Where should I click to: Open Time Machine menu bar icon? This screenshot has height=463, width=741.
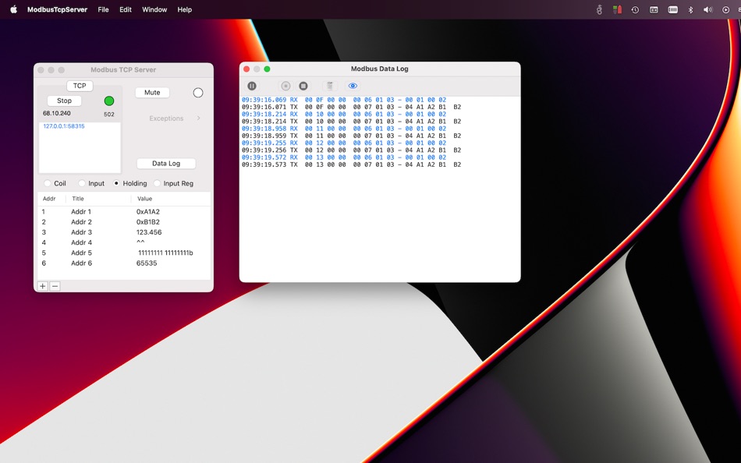point(635,9)
